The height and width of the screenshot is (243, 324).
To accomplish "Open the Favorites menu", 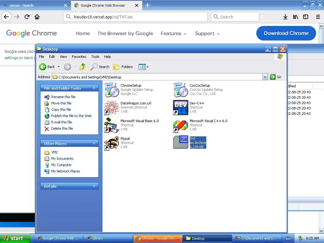I will tap(79, 57).
